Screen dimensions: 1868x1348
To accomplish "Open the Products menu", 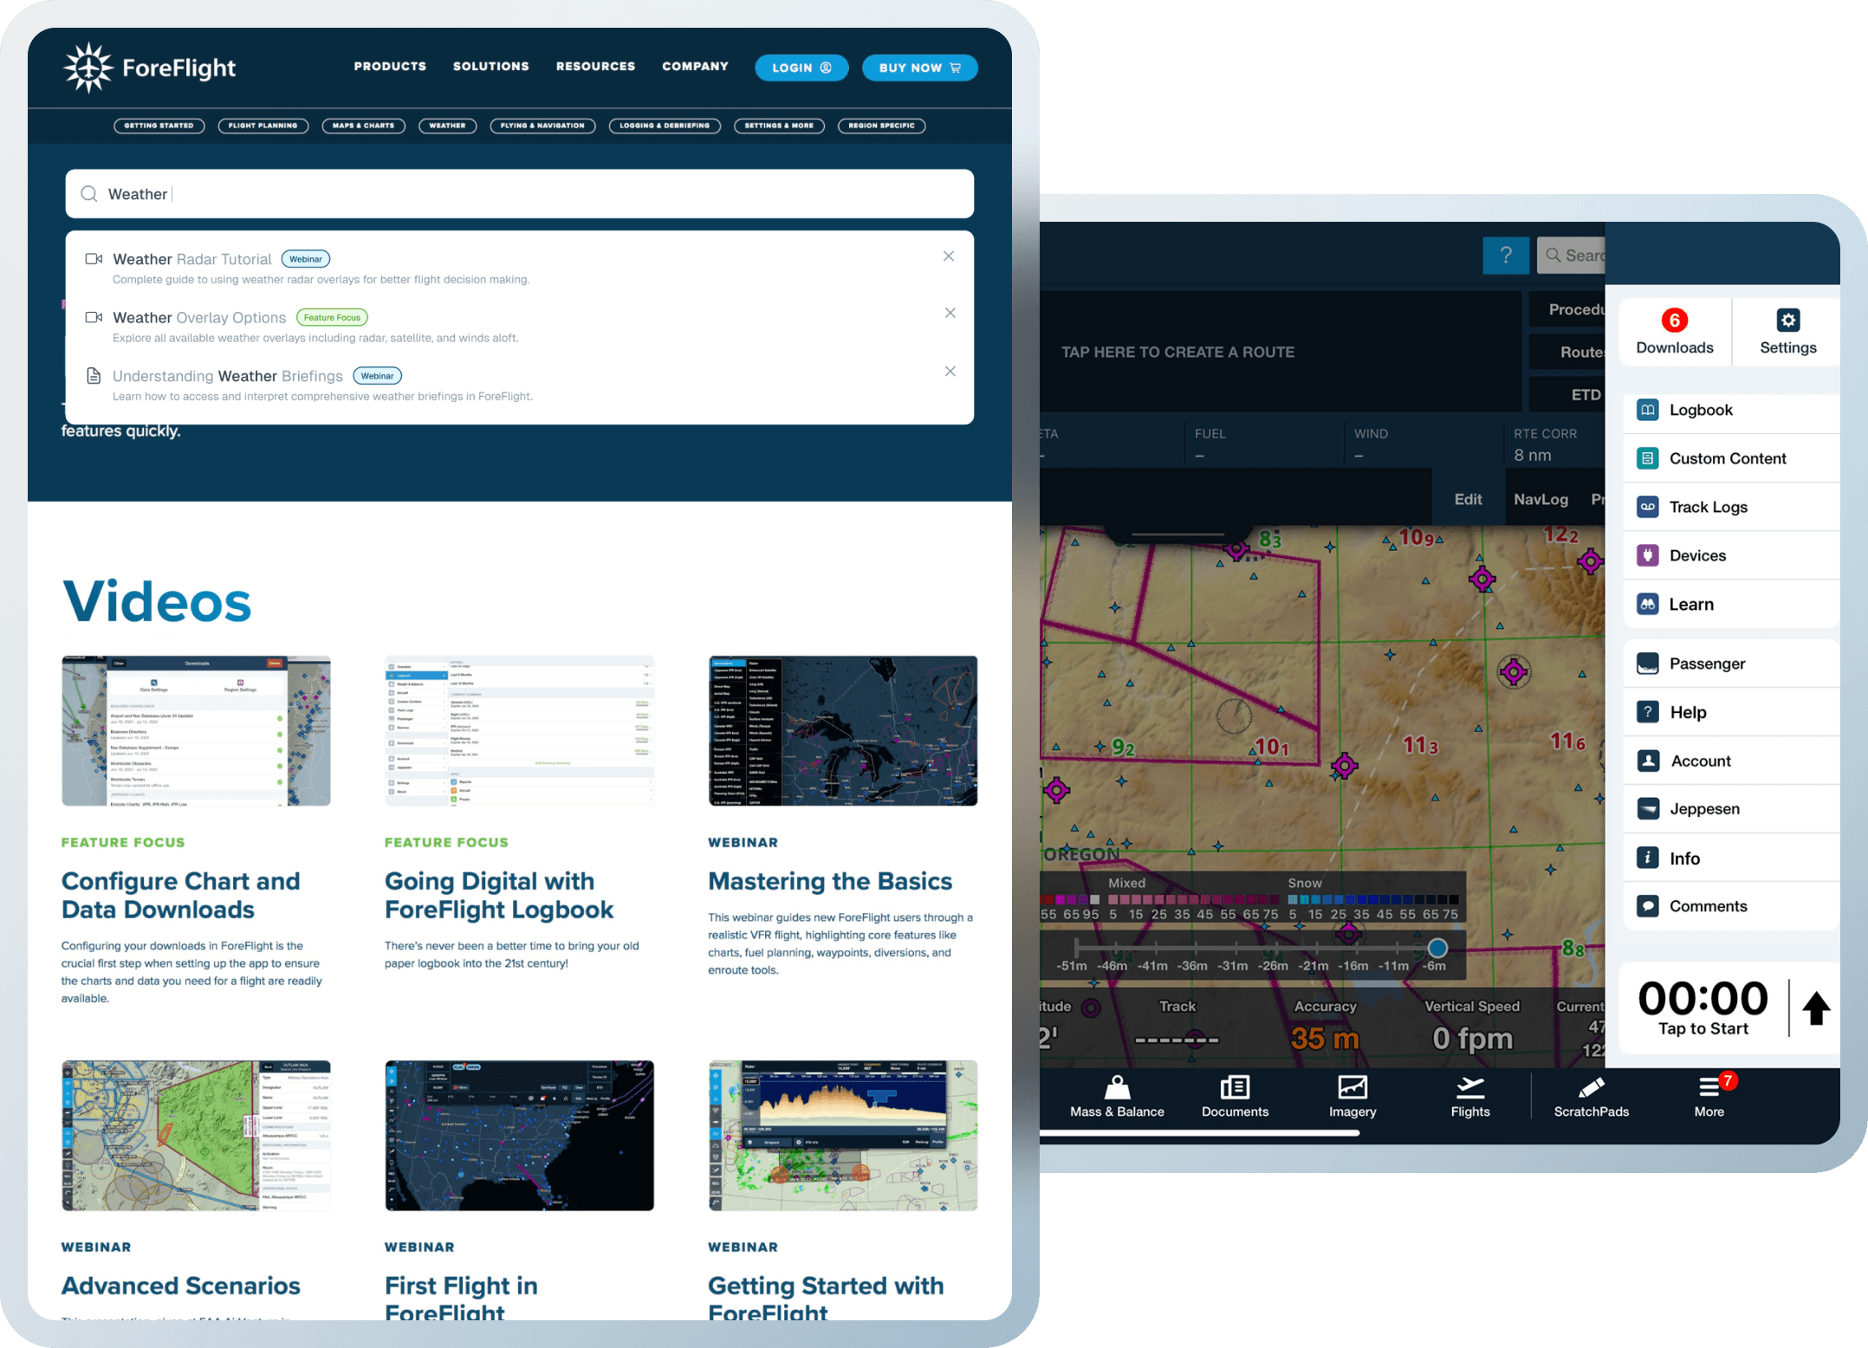I will 390,67.
